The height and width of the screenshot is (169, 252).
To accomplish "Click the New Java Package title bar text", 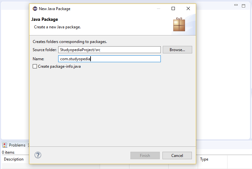I will click(55, 9).
